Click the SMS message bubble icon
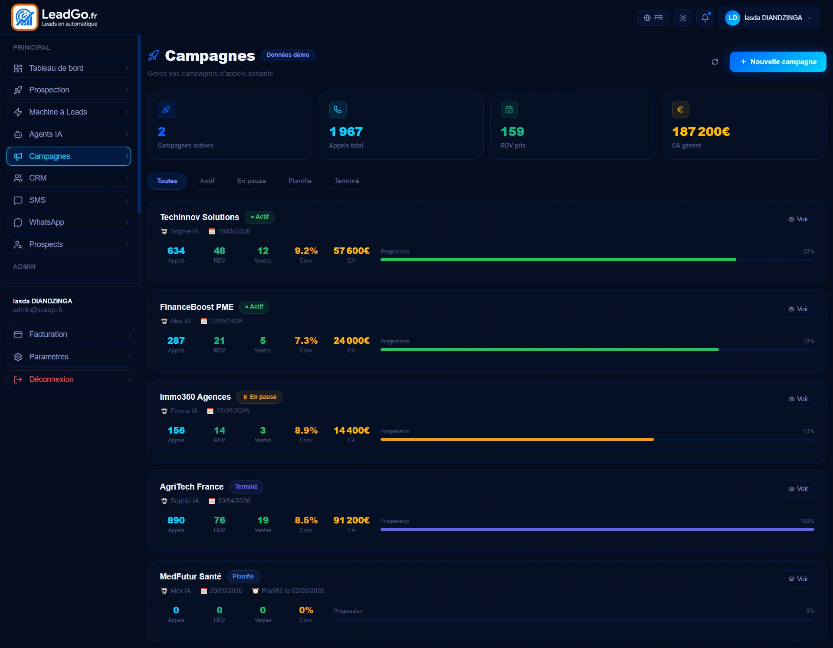 point(18,201)
